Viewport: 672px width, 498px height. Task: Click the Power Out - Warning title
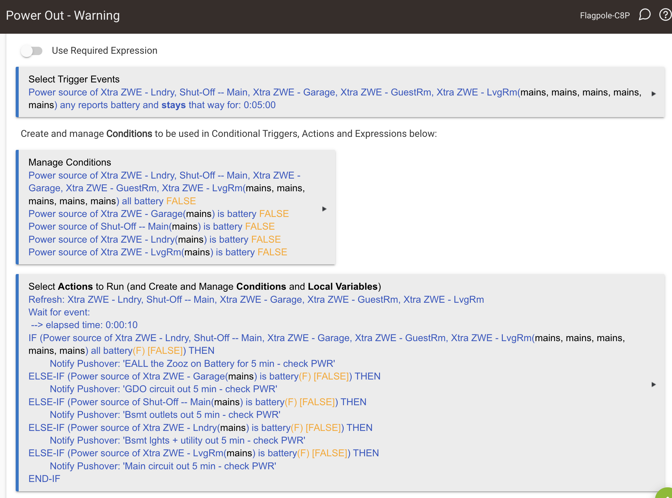[x=63, y=15]
